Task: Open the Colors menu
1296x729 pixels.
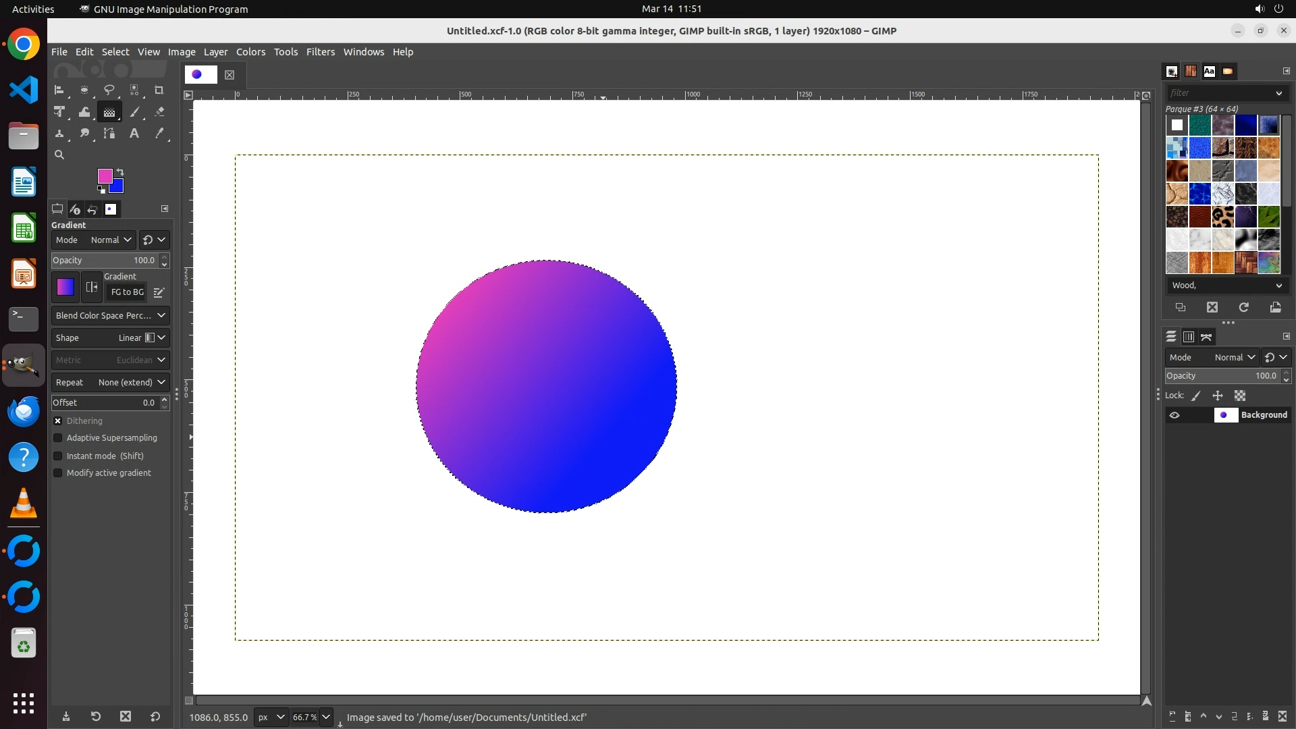Action: click(250, 52)
